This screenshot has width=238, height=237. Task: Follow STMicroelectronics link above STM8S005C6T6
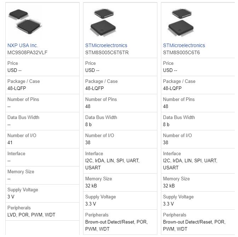point(184,45)
